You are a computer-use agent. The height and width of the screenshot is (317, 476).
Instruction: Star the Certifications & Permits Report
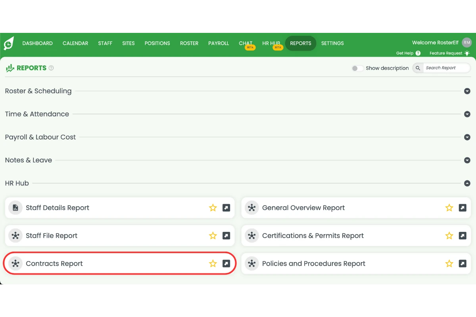point(449,236)
